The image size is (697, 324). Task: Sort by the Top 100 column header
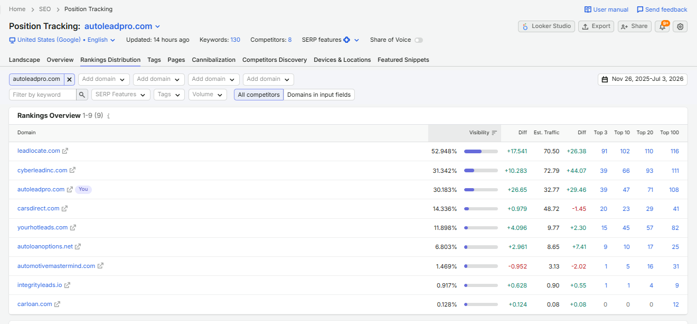670,133
